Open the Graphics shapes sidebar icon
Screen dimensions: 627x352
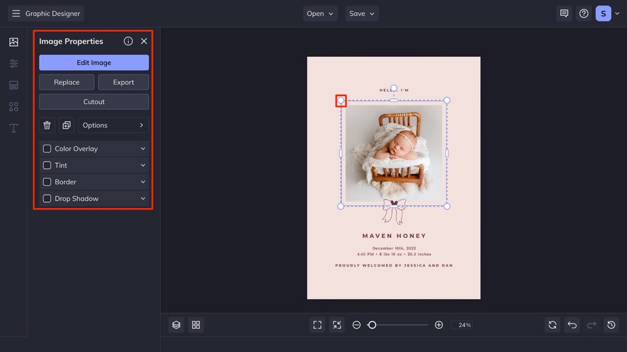point(13,107)
